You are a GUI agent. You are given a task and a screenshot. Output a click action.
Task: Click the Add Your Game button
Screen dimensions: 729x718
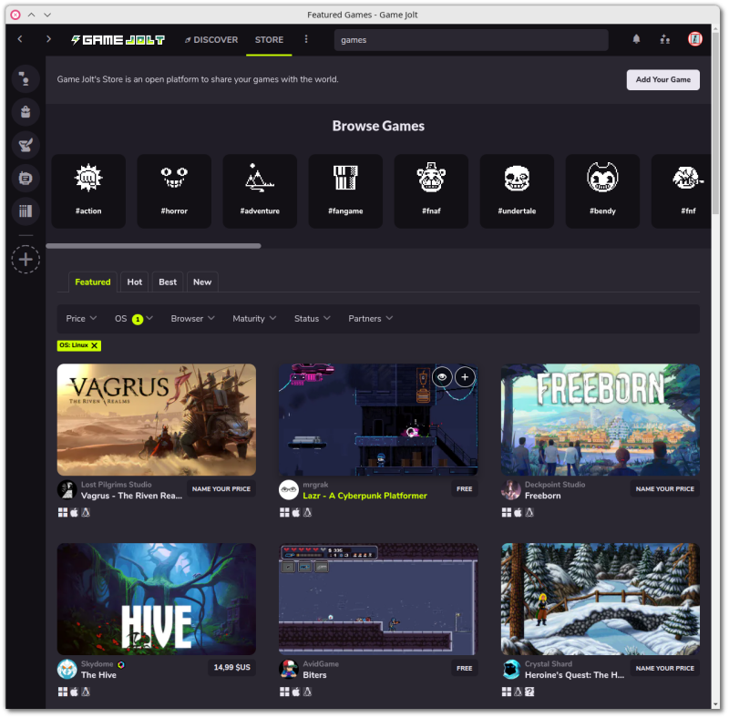[x=663, y=79]
